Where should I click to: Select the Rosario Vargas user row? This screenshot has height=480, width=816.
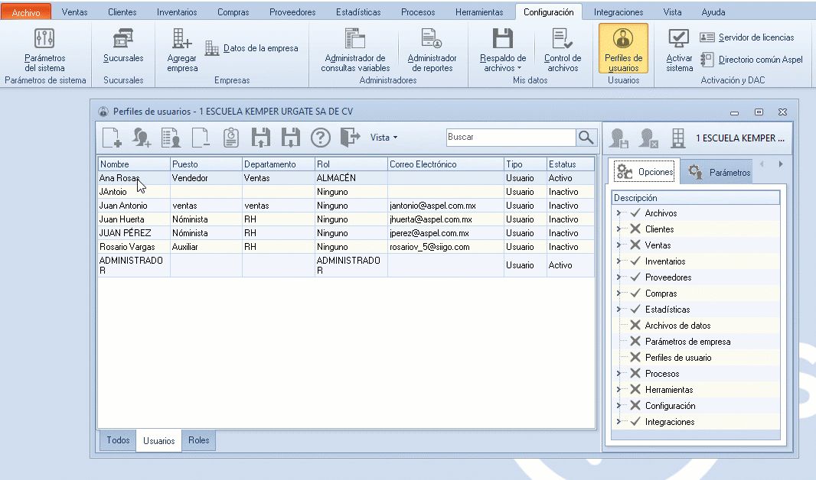coord(127,247)
